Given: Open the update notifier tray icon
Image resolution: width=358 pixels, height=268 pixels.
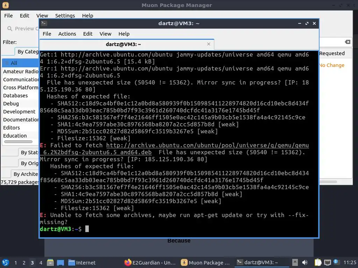Looking at the screenshot, I should click(x=336, y=262).
